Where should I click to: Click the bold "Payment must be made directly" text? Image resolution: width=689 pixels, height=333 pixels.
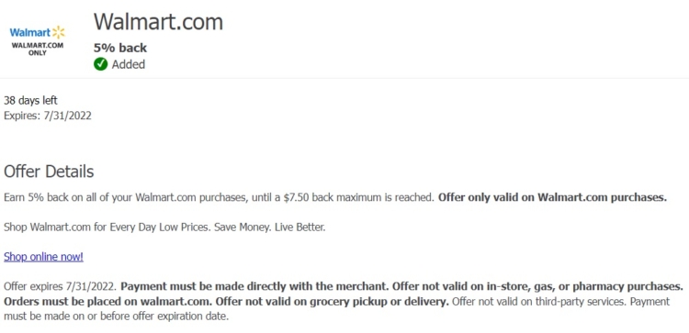[254, 287]
